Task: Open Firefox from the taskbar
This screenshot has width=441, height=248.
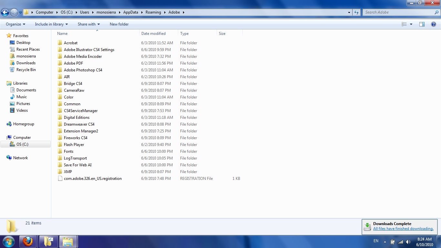Action: pyautogui.click(x=28, y=242)
